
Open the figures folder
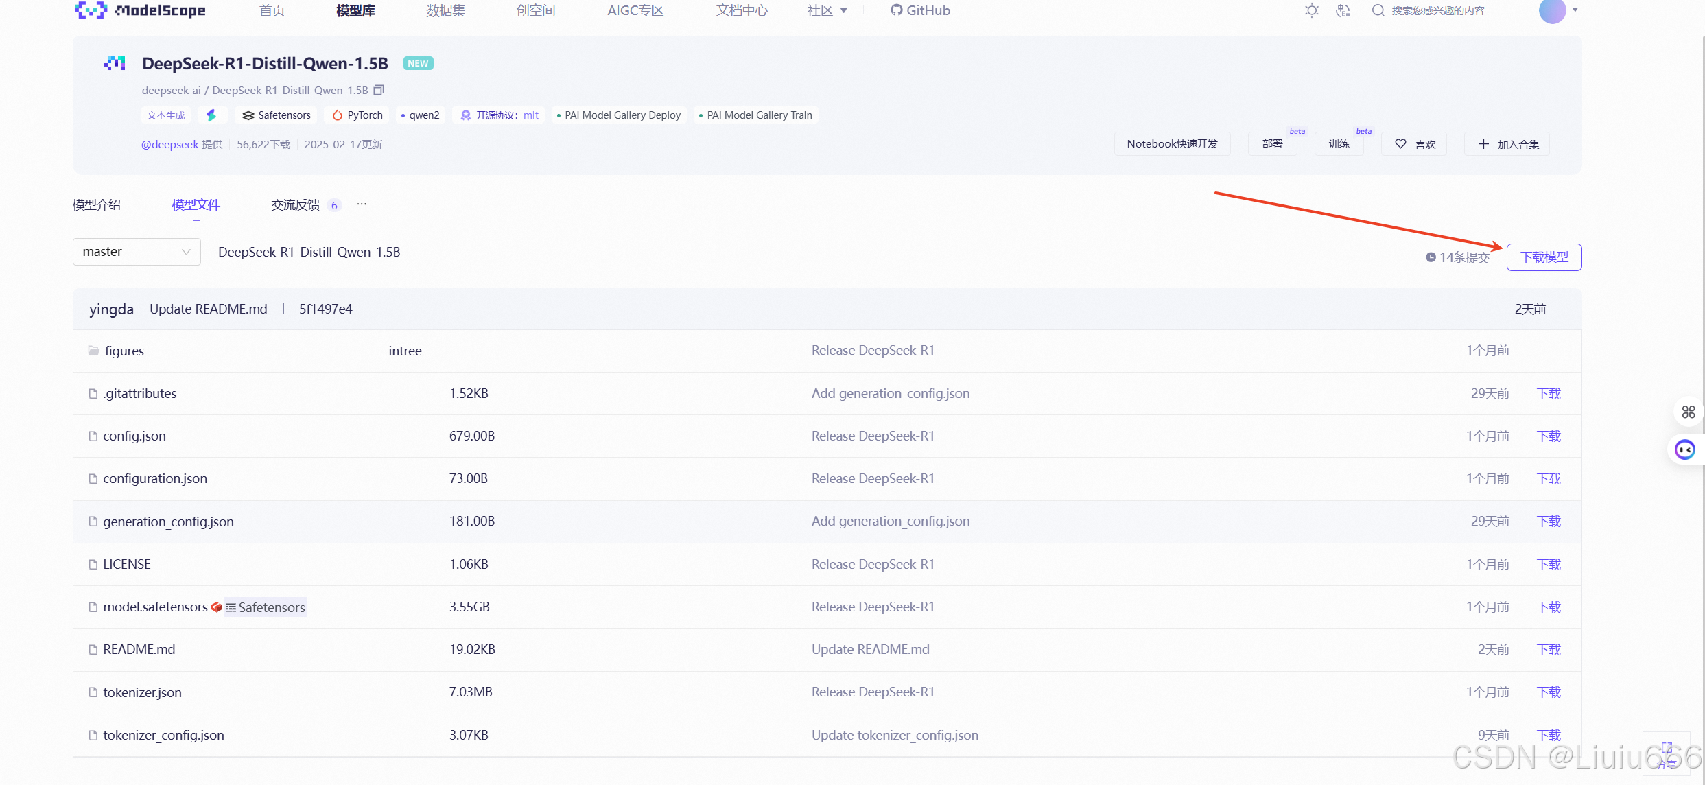coord(124,351)
